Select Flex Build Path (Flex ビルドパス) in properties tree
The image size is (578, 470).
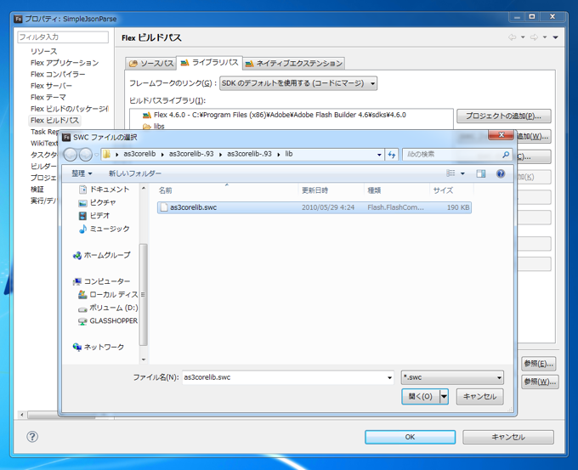click(54, 120)
